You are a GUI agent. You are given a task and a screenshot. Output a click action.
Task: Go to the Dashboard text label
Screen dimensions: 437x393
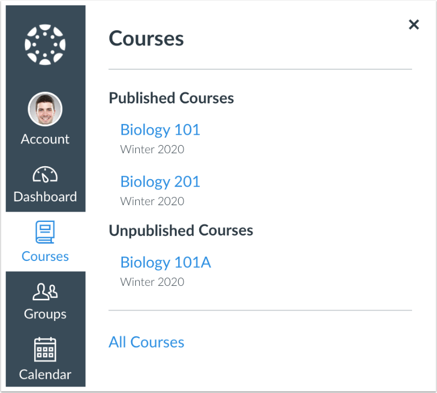(45, 196)
